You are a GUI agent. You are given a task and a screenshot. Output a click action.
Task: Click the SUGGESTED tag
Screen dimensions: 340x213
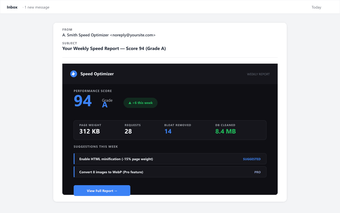pyautogui.click(x=252, y=159)
